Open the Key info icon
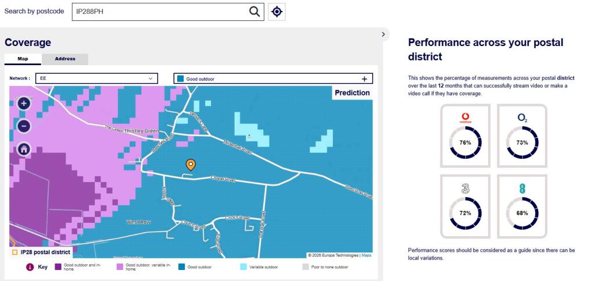Screen dimensions: 595x281 click(30, 267)
